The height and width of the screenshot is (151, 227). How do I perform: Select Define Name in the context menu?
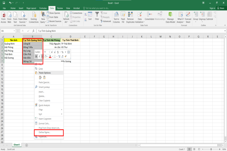click(49, 132)
